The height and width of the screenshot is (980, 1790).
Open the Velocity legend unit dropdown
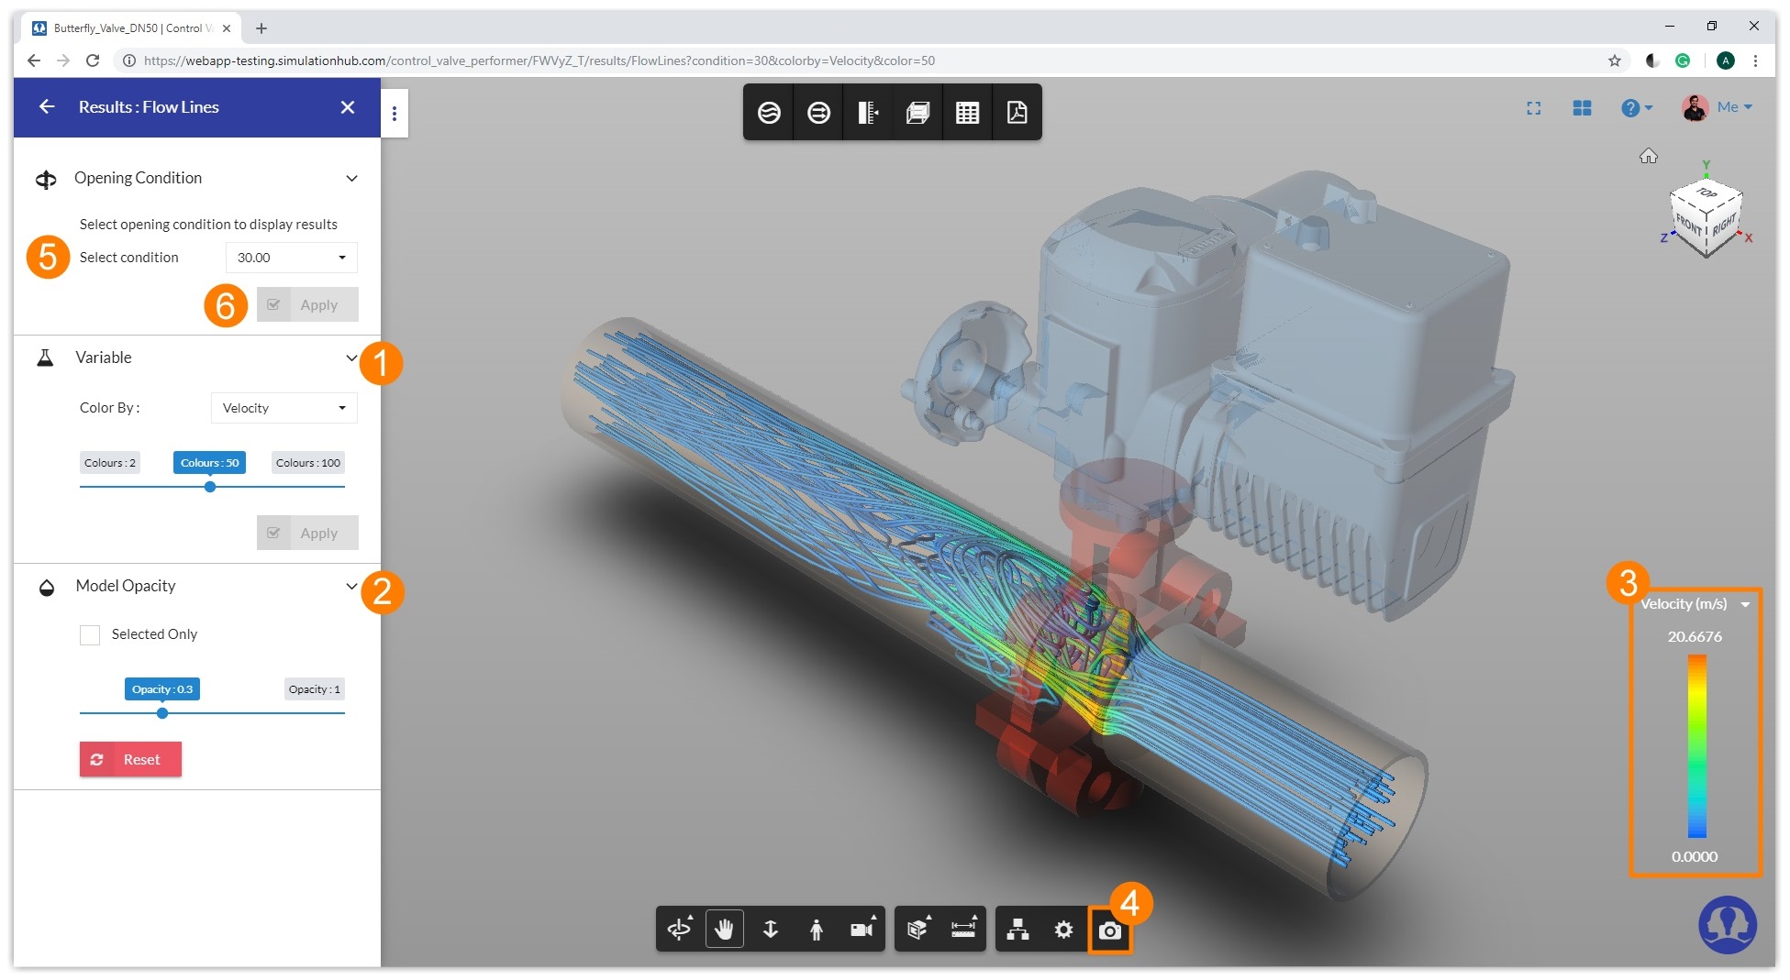pos(1746,603)
